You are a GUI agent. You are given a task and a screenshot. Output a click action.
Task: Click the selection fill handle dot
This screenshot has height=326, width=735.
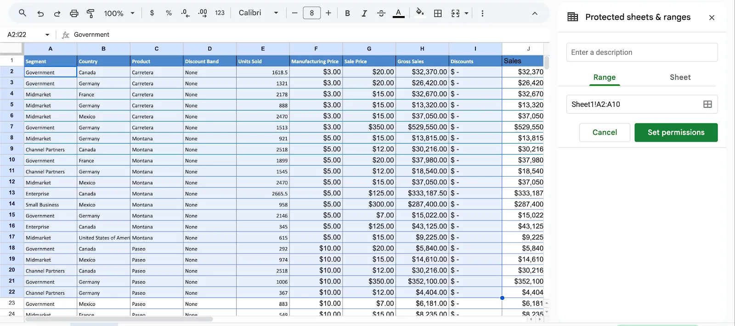pos(502,298)
